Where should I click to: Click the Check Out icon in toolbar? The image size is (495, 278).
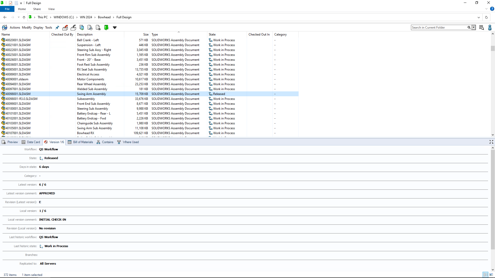(x=65, y=28)
